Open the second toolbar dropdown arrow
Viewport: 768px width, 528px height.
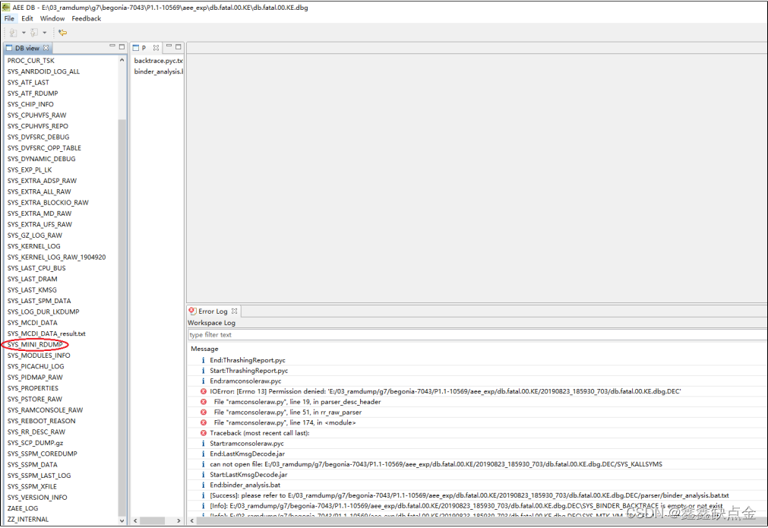coord(45,32)
